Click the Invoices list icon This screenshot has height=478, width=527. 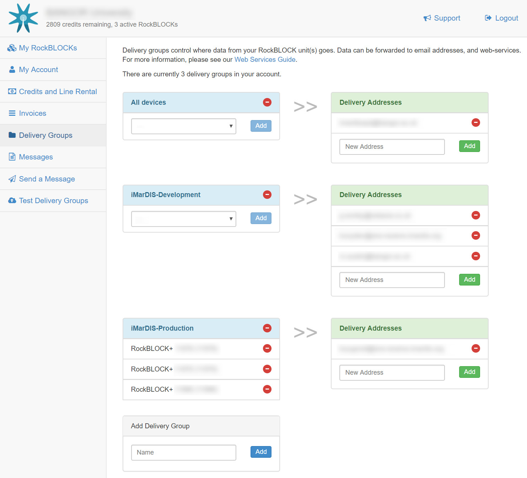tap(12, 113)
